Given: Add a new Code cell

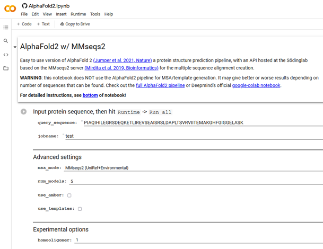Looking at the screenshot, I should (x=24, y=24).
